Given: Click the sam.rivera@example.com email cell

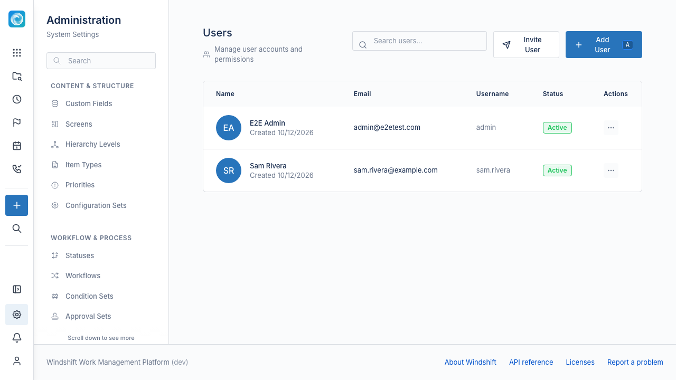Looking at the screenshot, I should 396,170.
